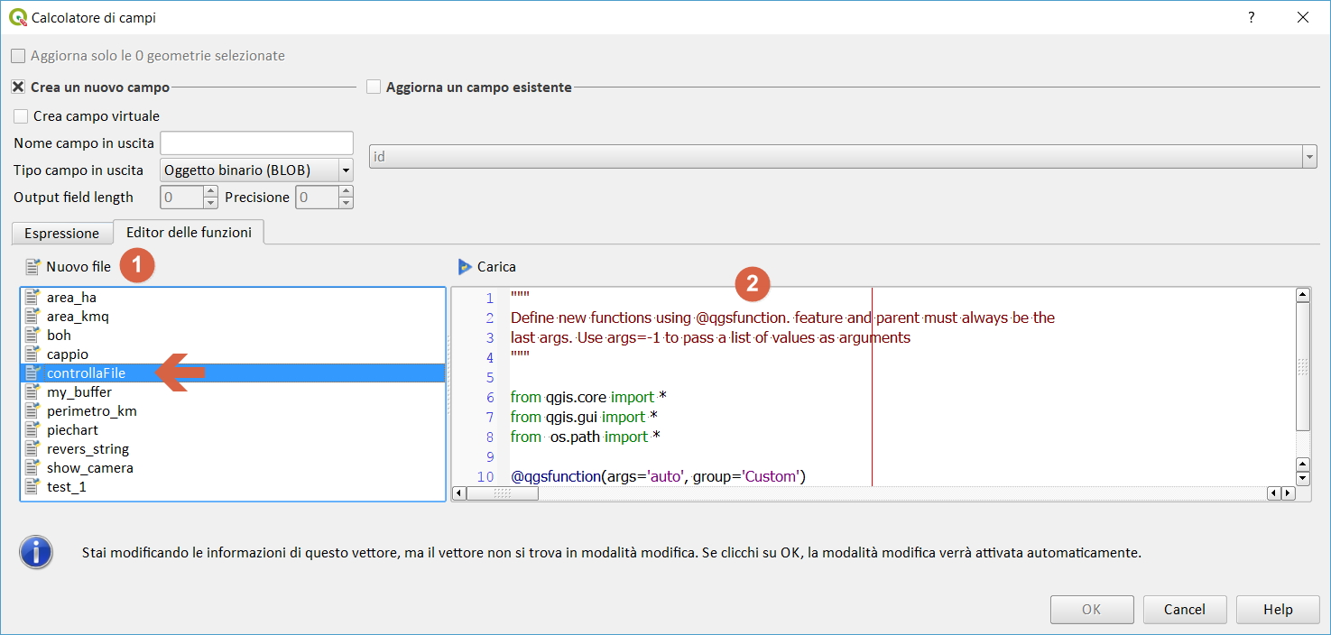
Task: Toggle Crea campo virtuale checkbox
Action: (x=21, y=116)
